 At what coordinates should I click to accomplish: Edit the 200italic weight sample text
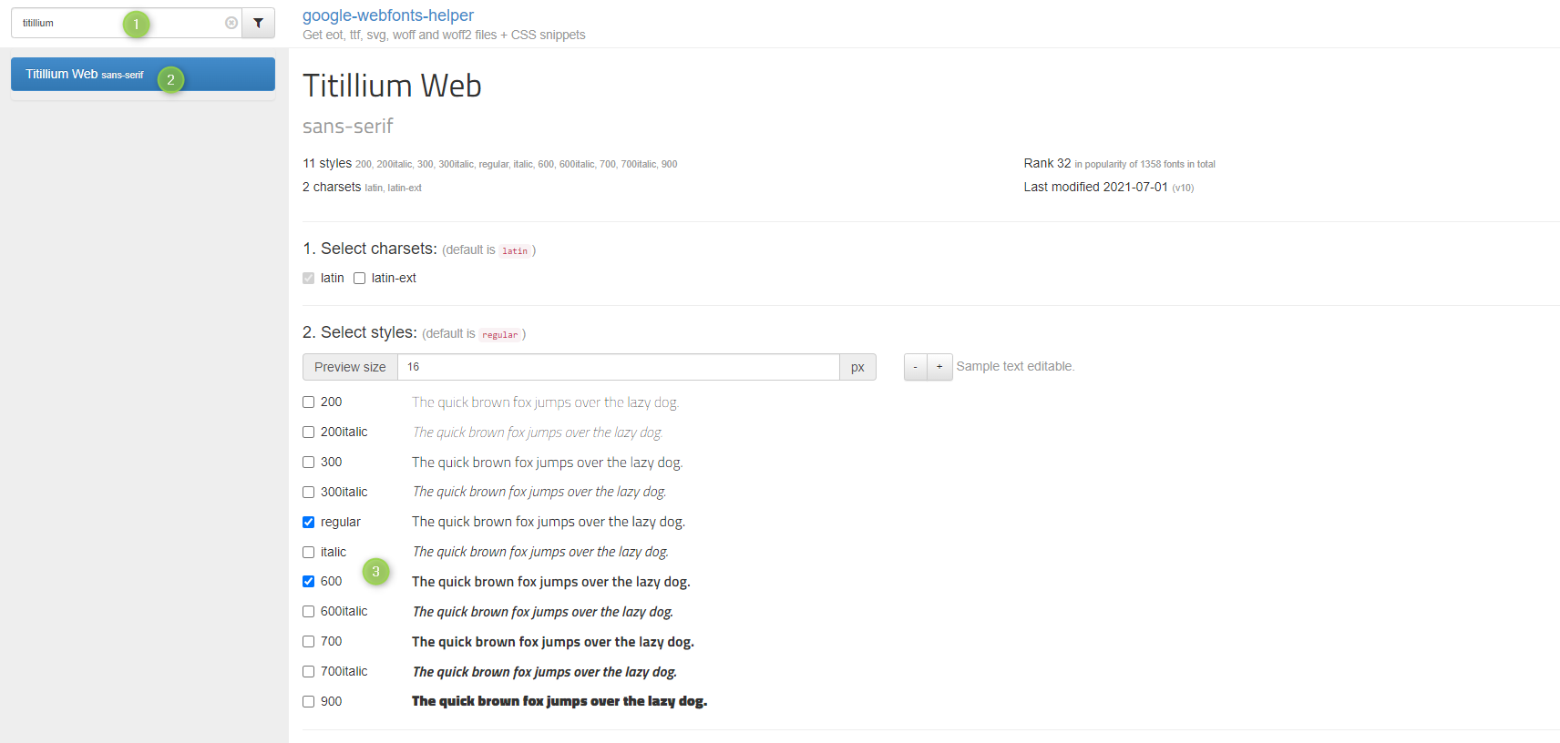538,433
